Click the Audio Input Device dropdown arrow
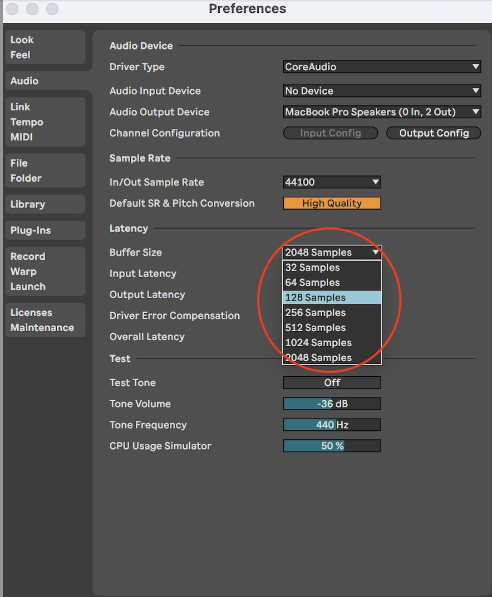Screen dimensions: 492x597 click(x=475, y=91)
